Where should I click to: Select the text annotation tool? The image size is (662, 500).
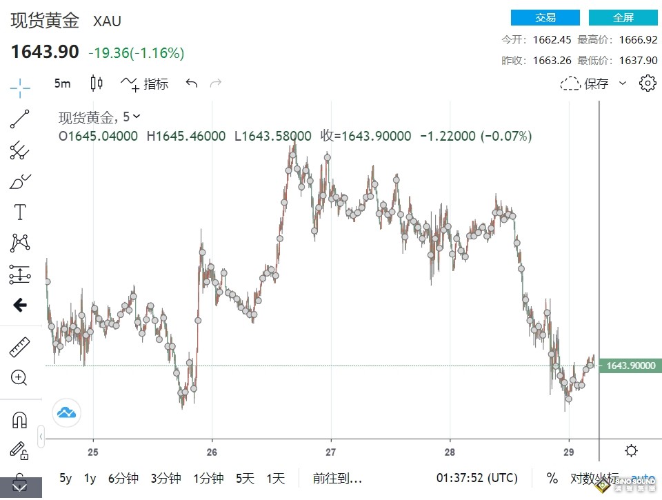[x=20, y=212]
